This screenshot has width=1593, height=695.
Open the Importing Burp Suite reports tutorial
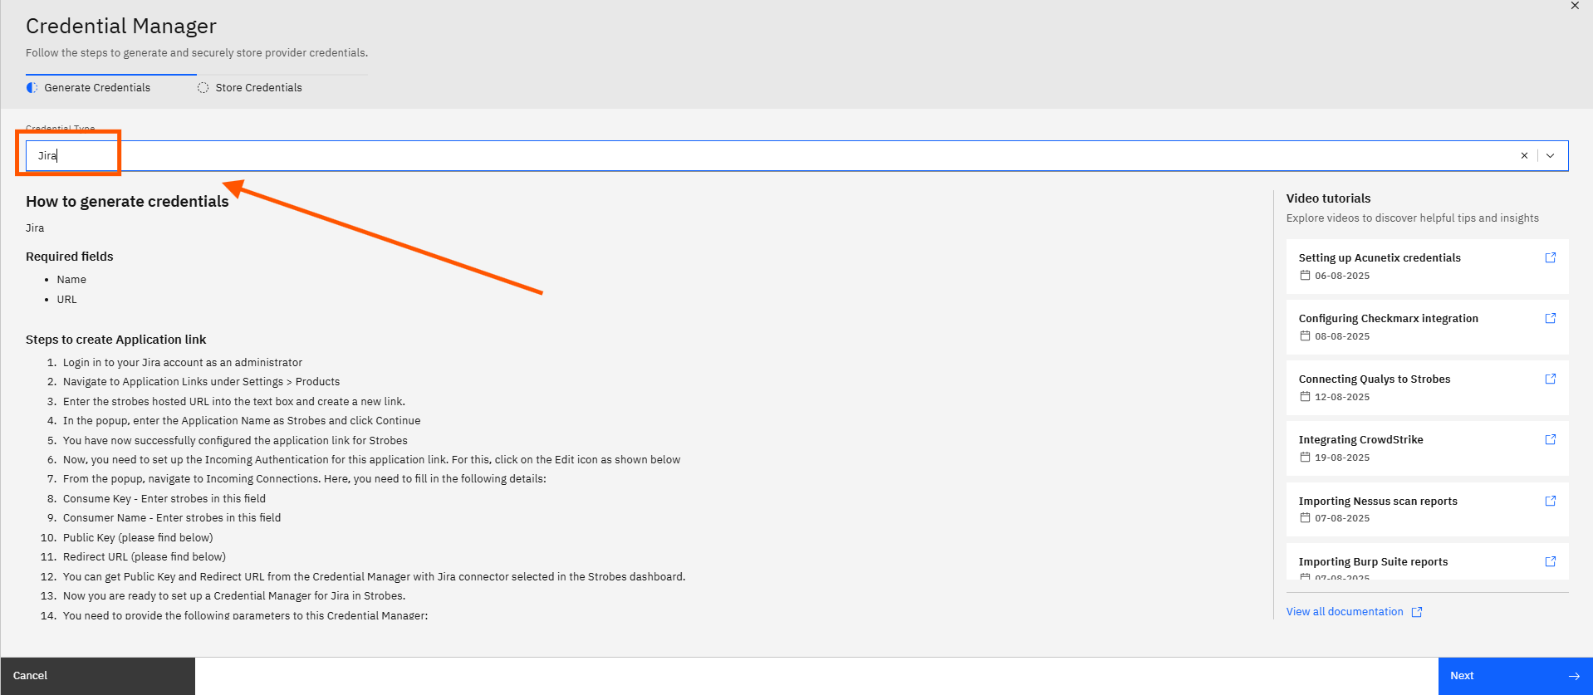pos(1427,561)
